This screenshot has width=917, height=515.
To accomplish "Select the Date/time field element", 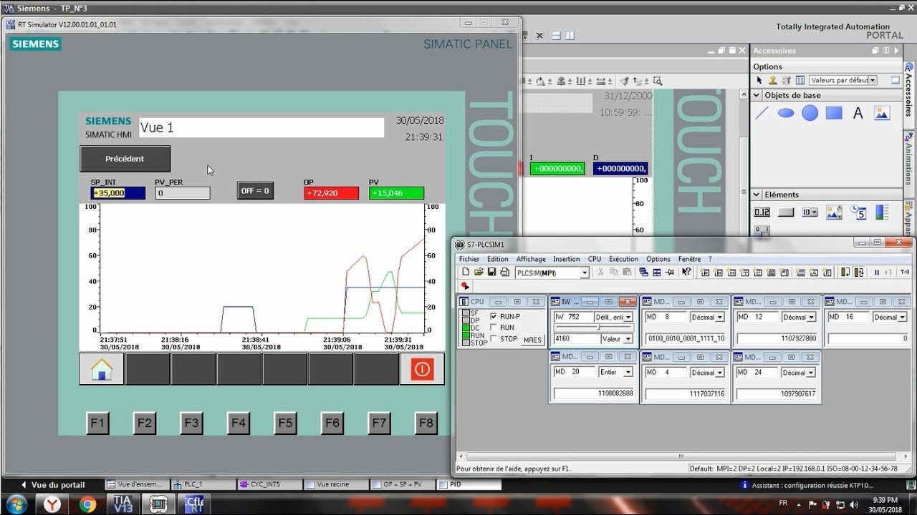I will pos(858,212).
